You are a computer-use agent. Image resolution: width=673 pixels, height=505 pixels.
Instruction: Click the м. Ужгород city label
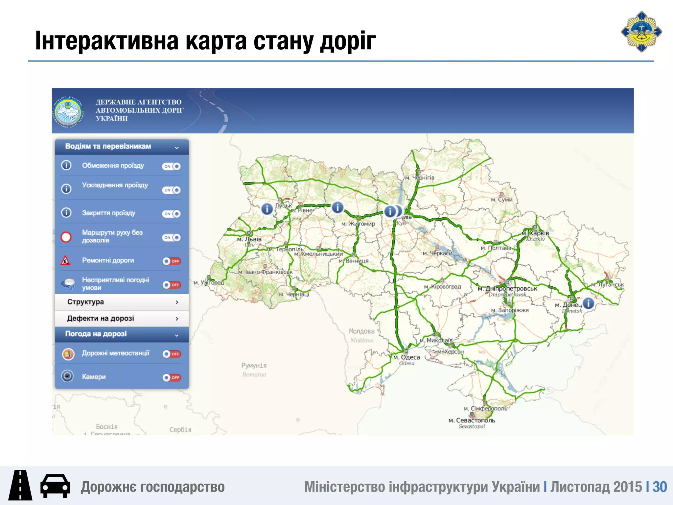tap(209, 282)
